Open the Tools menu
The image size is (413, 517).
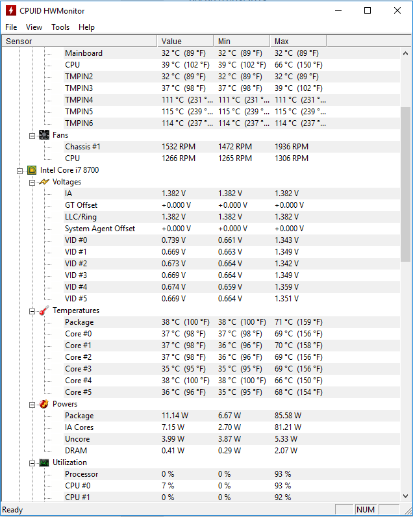tap(60, 27)
